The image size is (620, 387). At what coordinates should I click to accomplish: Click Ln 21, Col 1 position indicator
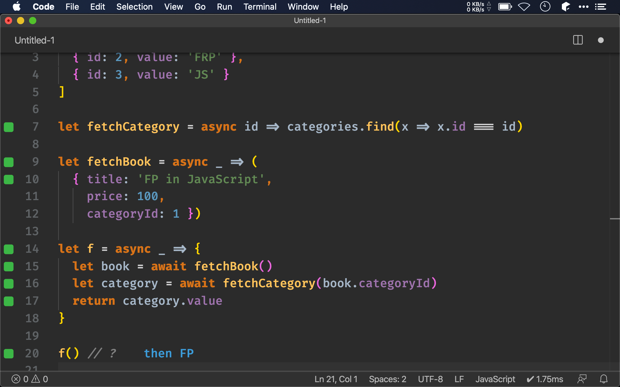pyautogui.click(x=336, y=379)
